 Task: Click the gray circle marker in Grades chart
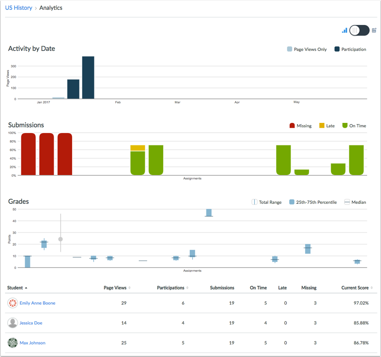(x=61, y=239)
